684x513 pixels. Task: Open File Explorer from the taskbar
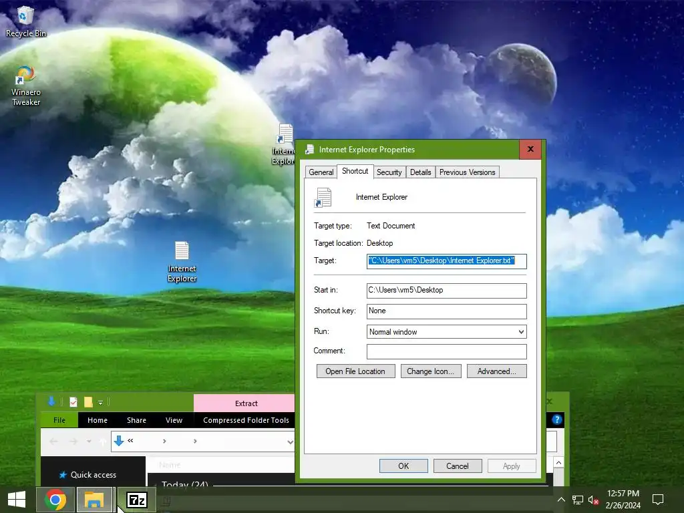click(94, 500)
